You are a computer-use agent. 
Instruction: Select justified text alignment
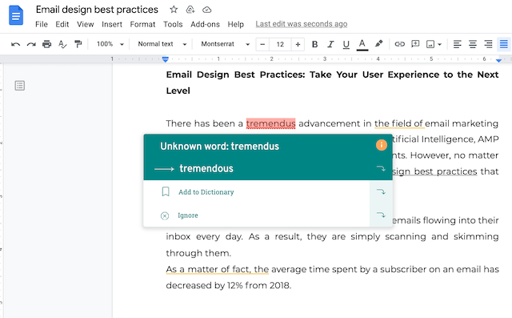(504, 44)
